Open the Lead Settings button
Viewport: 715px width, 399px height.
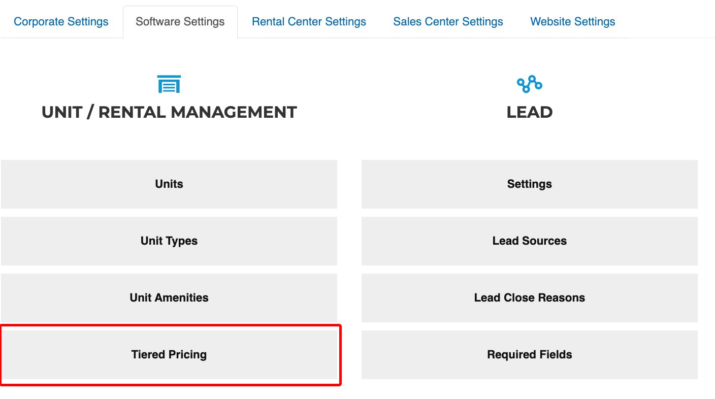tap(529, 184)
